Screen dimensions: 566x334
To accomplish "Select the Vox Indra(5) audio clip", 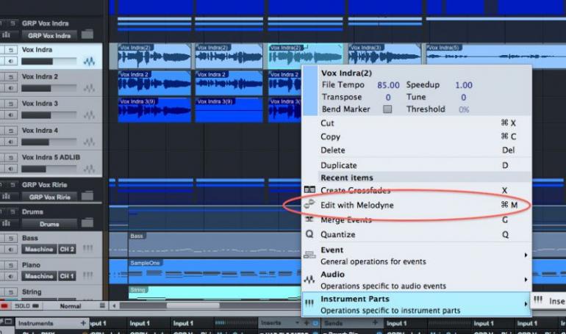I will pyautogui.click(x=495, y=57).
